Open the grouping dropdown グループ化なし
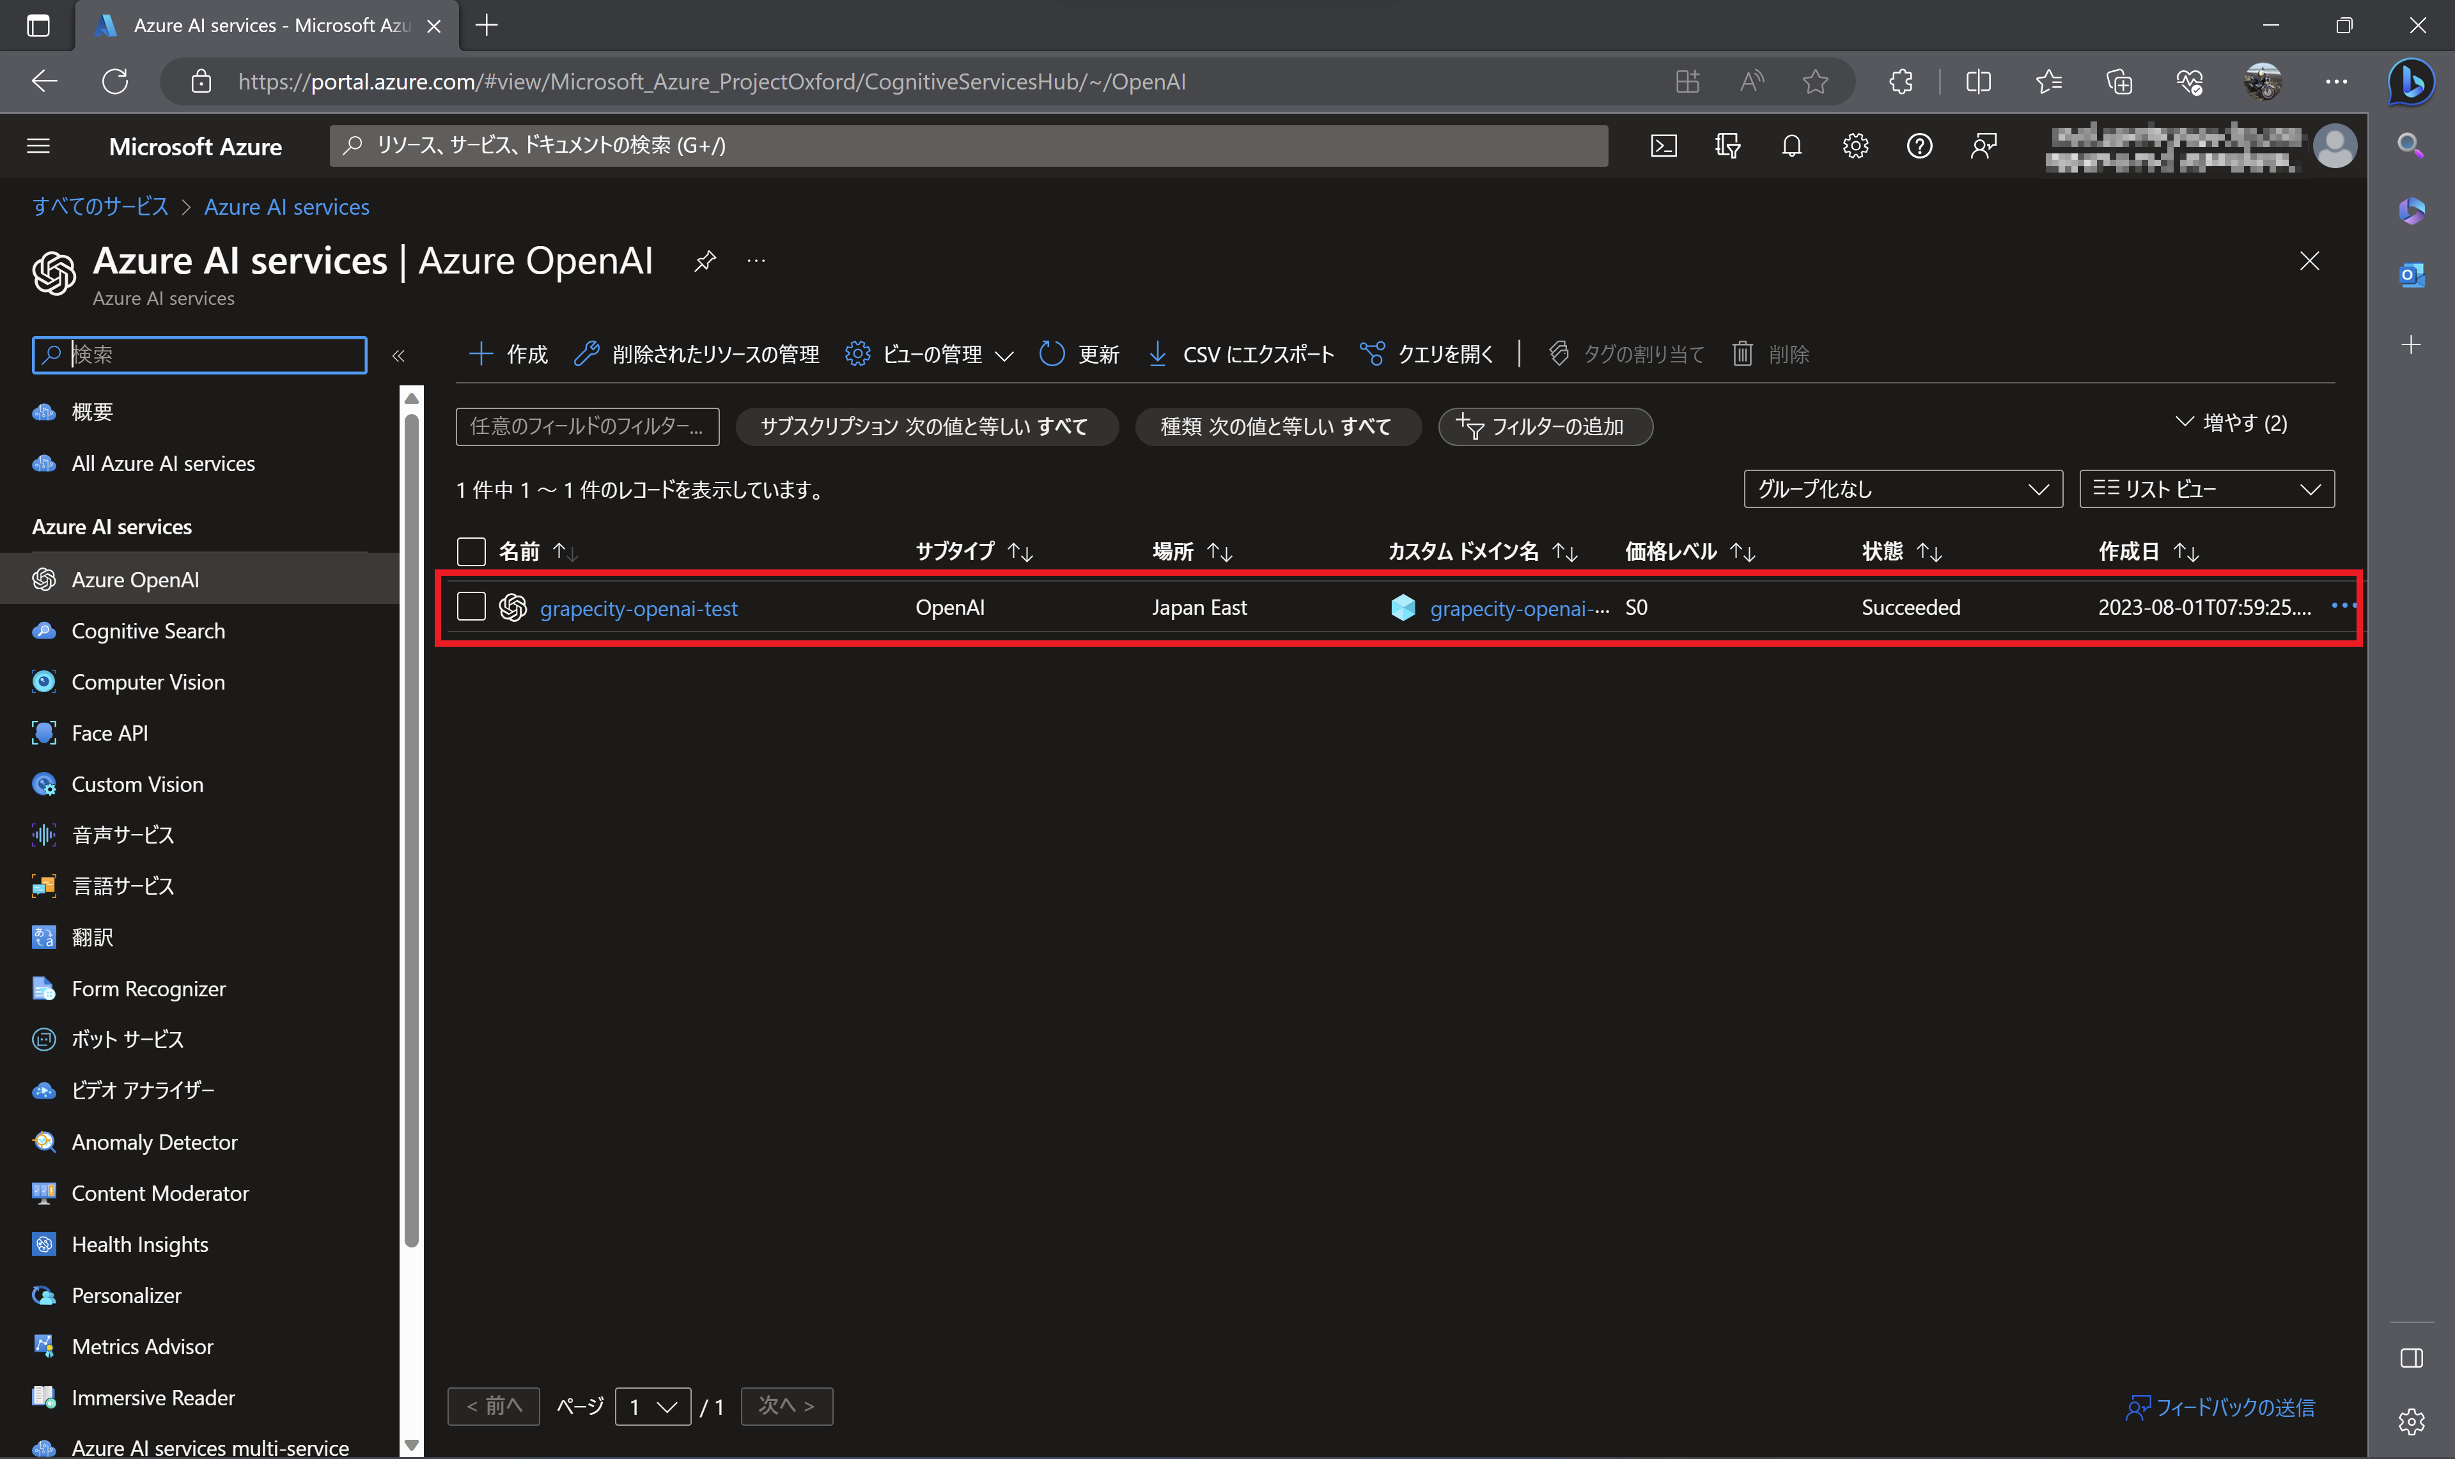 1902,490
